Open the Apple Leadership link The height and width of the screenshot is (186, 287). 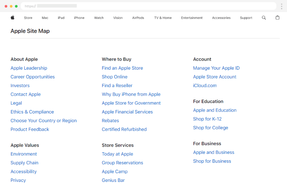click(x=29, y=68)
